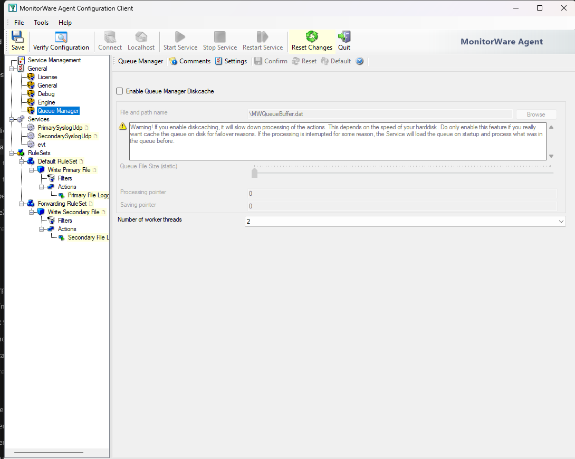Collapse the RuleSets tree node
This screenshot has width=575, height=459.
[12, 153]
